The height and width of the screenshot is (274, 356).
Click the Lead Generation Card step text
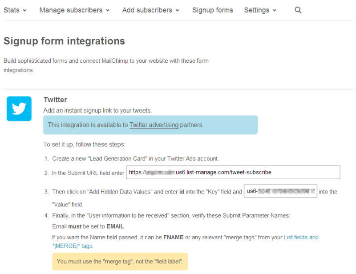click(135, 159)
